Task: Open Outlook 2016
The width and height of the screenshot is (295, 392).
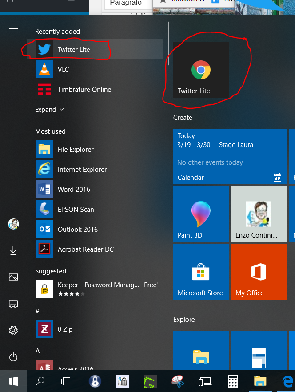Action: [x=77, y=230]
